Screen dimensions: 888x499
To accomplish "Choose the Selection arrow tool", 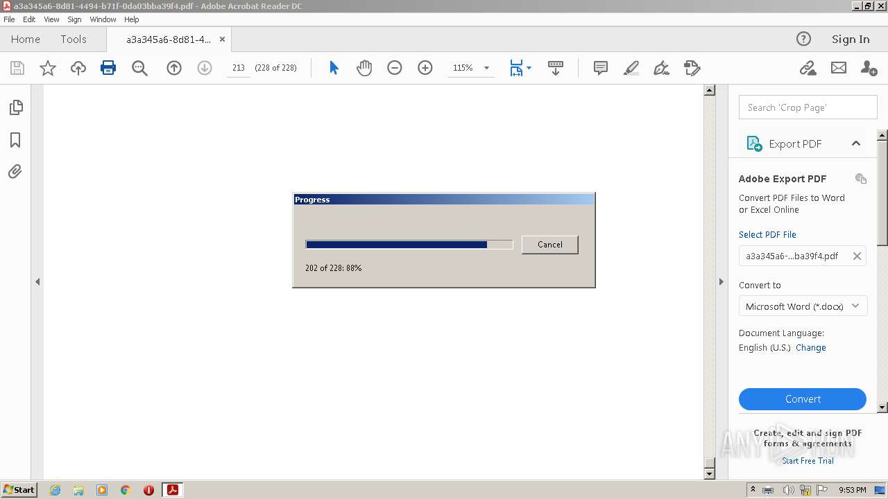I will pos(334,68).
